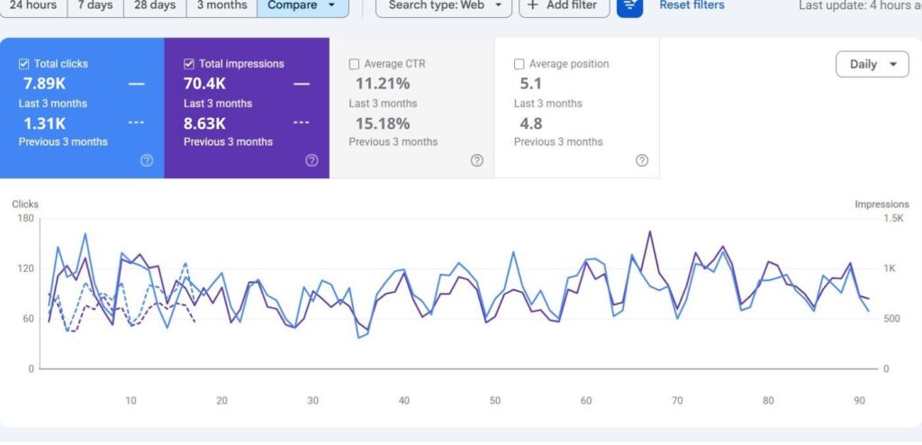The width and height of the screenshot is (922, 445).
Task: Select the 24 hours range tab
Action: [33, 6]
